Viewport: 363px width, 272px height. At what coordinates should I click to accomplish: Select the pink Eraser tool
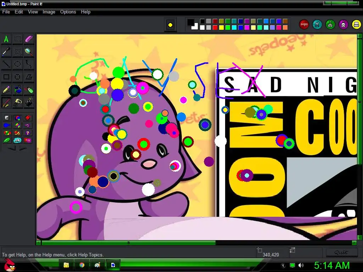(29, 39)
